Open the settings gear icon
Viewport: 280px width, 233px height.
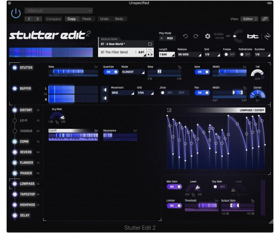[207, 37]
